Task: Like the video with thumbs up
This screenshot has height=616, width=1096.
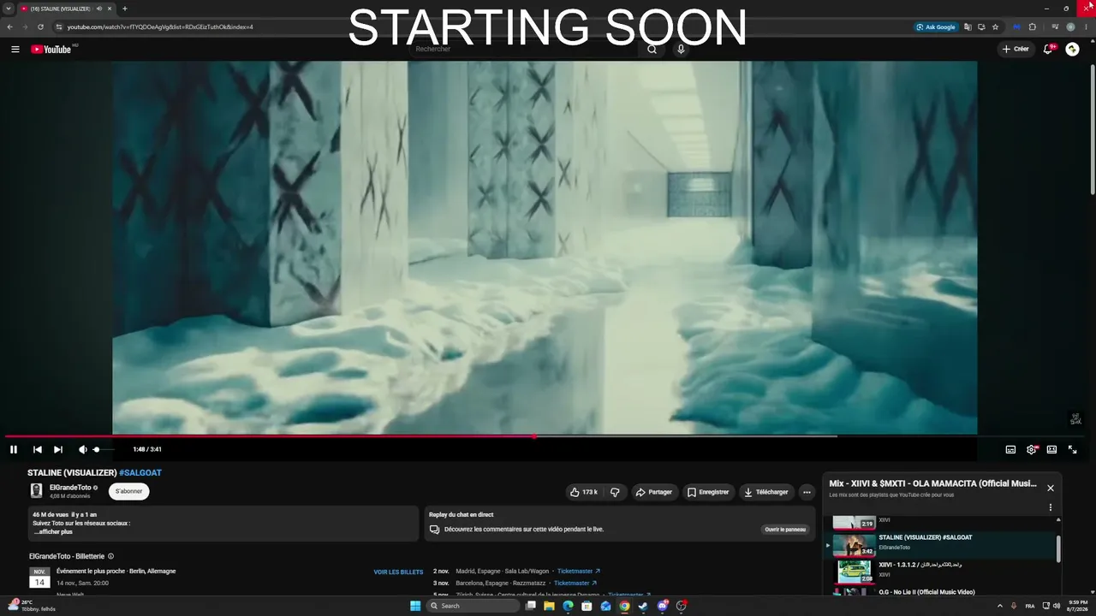Action: (584, 492)
